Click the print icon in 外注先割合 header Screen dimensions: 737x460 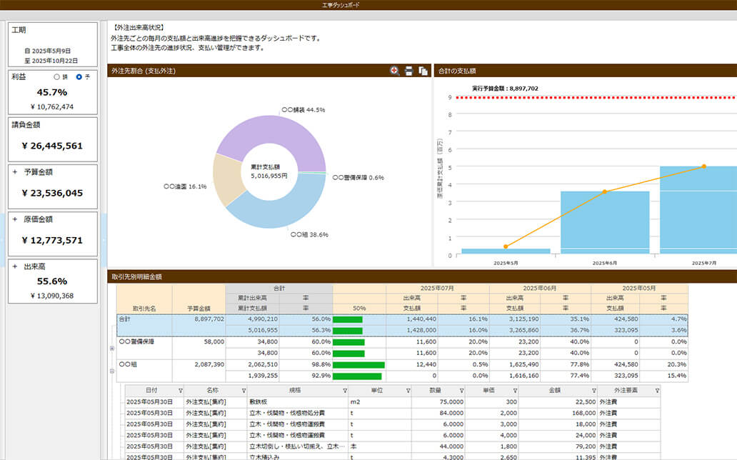[x=409, y=71]
